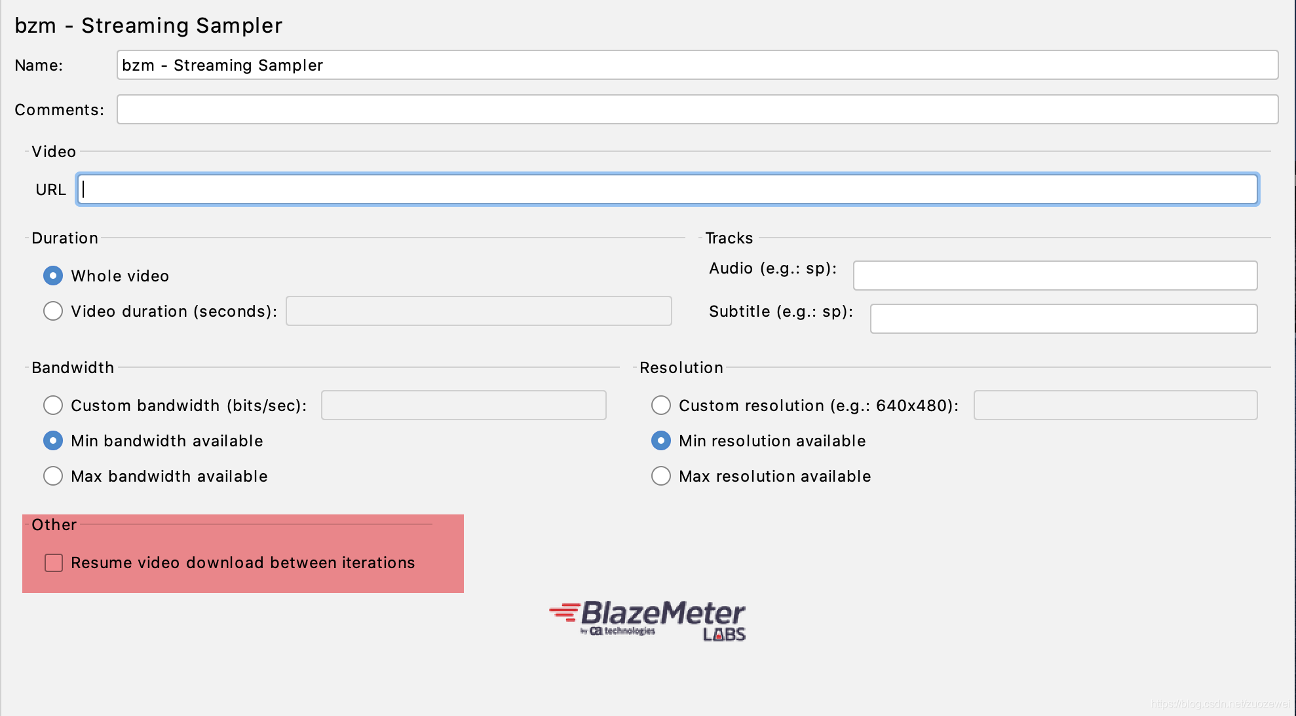Image resolution: width=1296 pixels, height=716 pixels.
Task: Select the Max bandwidth available option
Action: click(53, 476)
